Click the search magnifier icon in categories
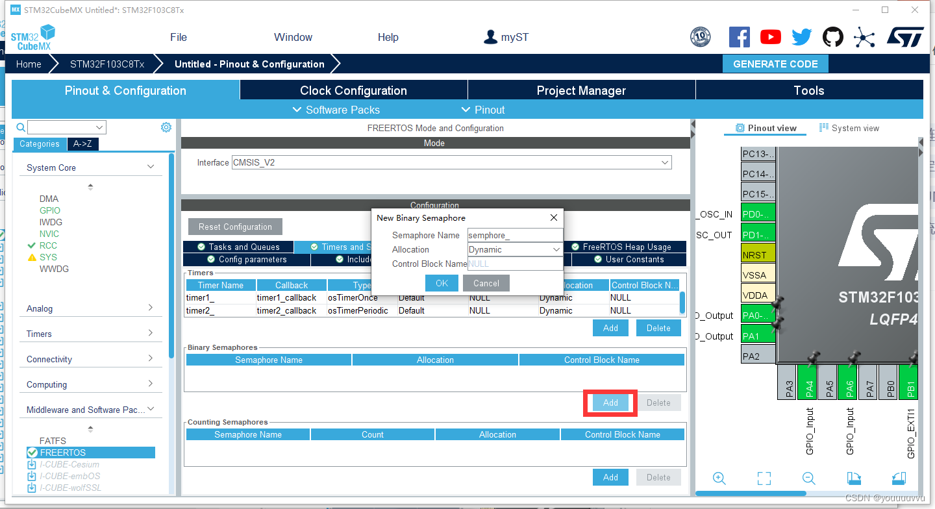 pos(20,127)
